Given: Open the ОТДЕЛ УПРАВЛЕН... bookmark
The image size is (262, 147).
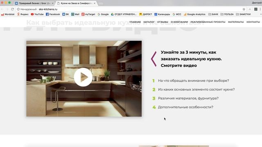Looking at the screenshot, I should click(124, 14).
